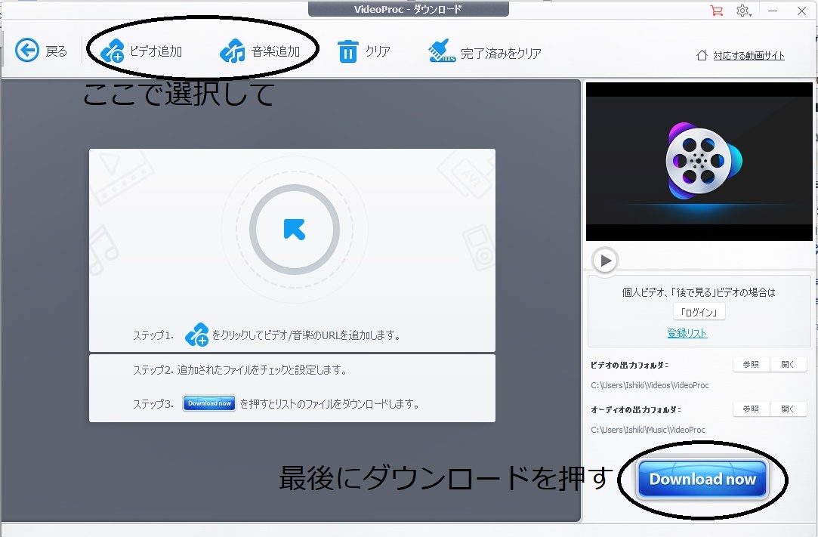The image size is (818, 537).
Task: Click 参照 for ビデオの出力フォルダ
Action: [x=751, y=364]
